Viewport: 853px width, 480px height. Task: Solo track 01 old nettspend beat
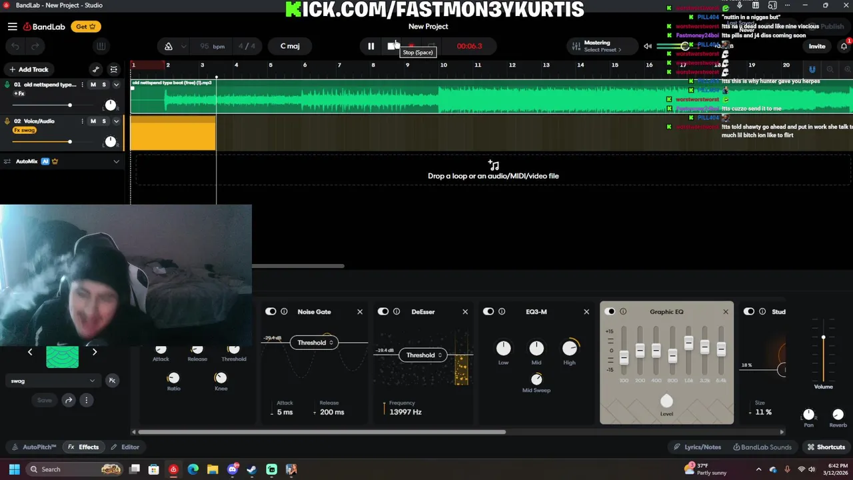[104, 85]
